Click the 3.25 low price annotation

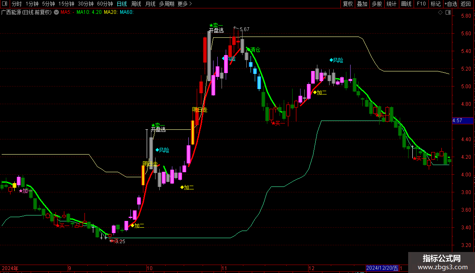pos(120,241)
